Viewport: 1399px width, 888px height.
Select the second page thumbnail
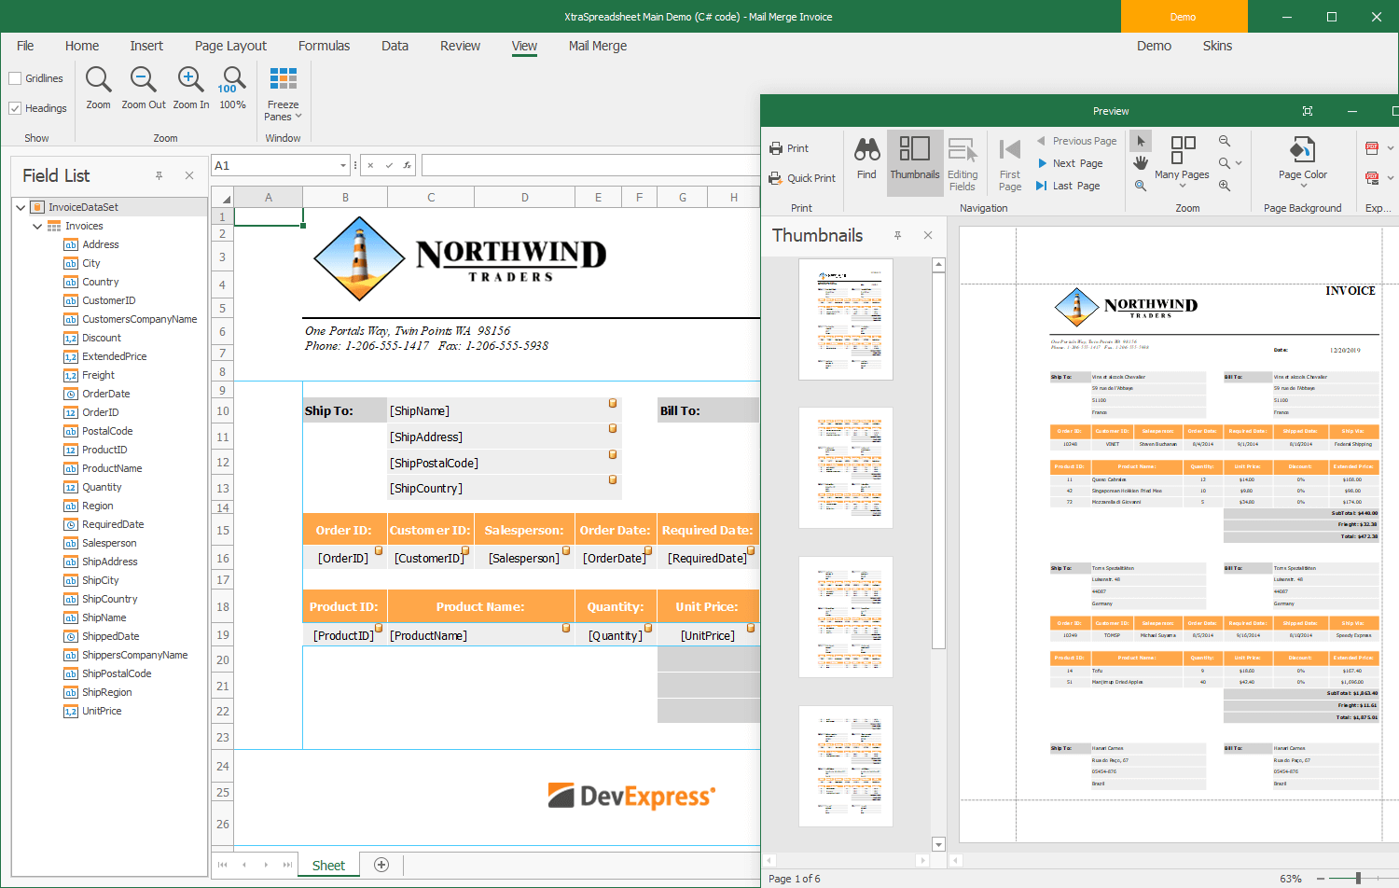[x=845, y=468]
